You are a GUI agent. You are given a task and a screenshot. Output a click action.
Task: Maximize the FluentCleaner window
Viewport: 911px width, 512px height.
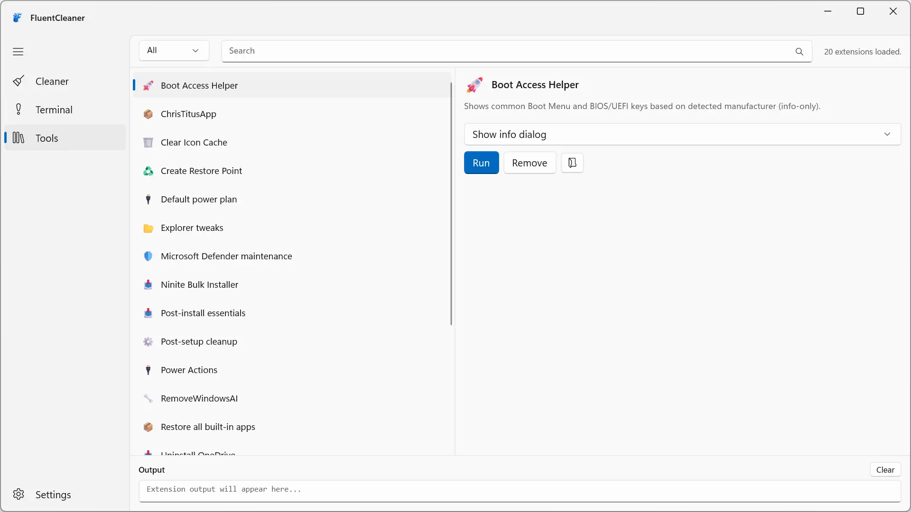pyautogui.click(x=860, y=11)
